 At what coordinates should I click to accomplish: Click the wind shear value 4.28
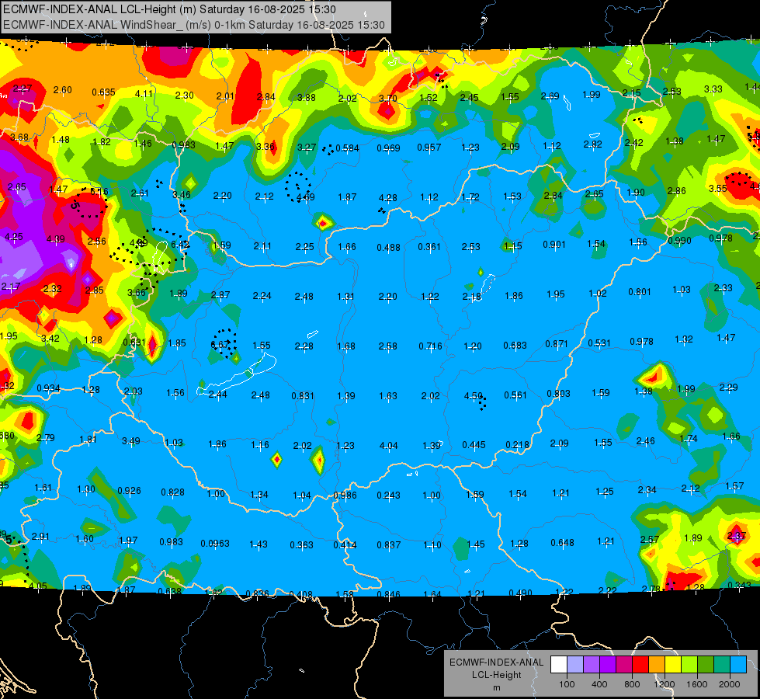click(387, 198)
